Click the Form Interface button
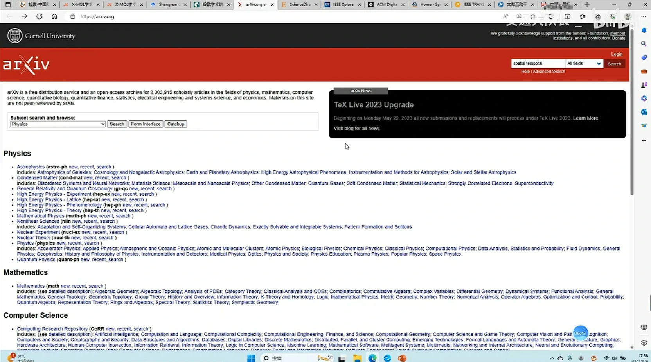 tap(146, 124)
